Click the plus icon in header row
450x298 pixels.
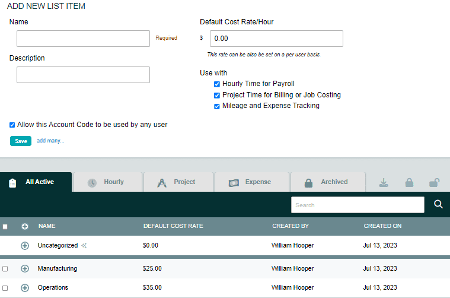[25, 226]
